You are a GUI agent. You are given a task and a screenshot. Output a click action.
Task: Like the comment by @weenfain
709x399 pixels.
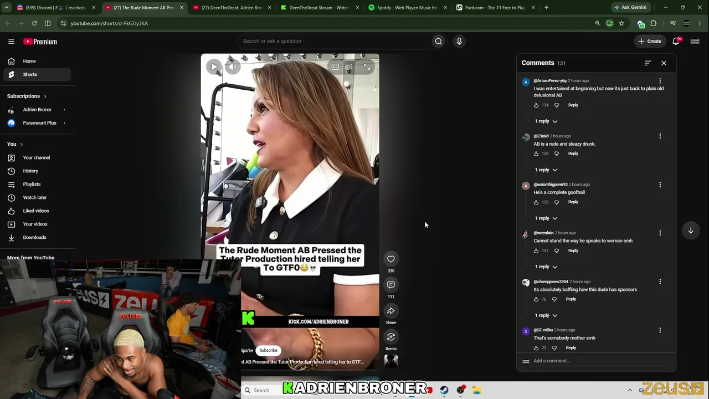(536, 250)
